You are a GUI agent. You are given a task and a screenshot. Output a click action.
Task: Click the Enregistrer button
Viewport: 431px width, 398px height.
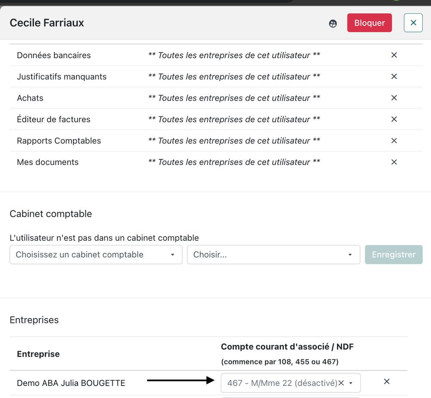[x=393, y=255]
